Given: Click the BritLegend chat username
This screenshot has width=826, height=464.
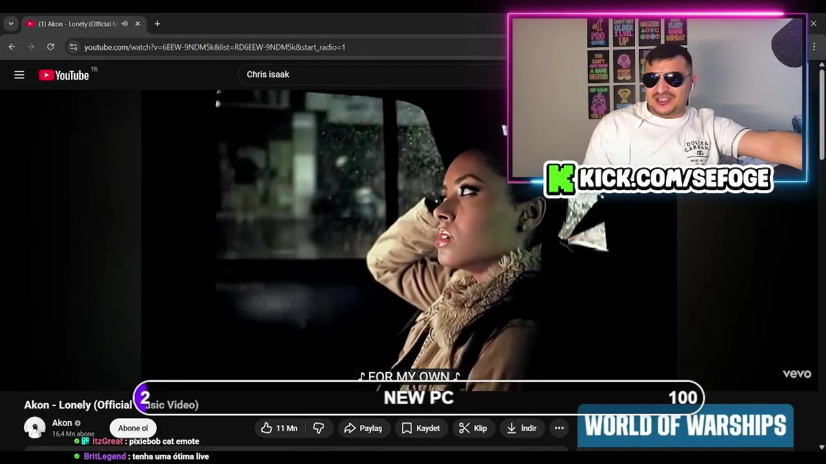Looking at the screenshot, I should pyautogui.click(x=105, y=456).
